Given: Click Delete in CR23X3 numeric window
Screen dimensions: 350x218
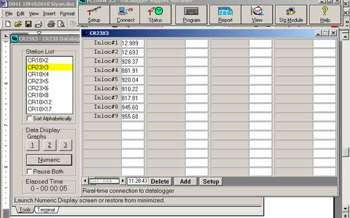Looking at the screenshot, I should point(160,181).
